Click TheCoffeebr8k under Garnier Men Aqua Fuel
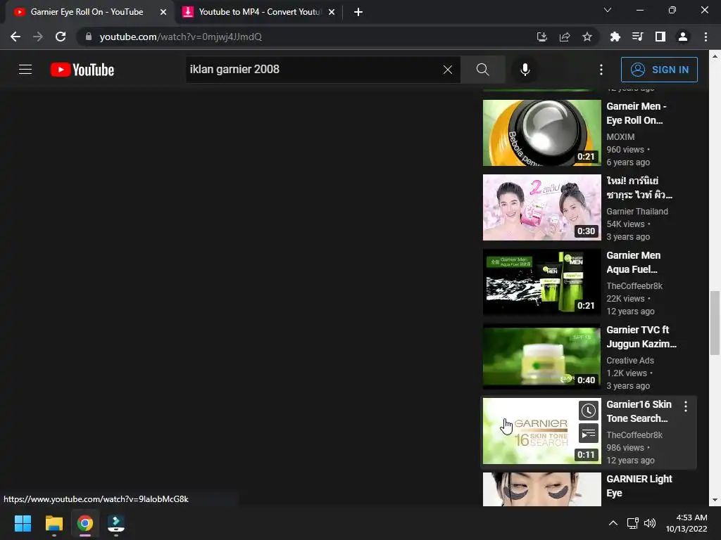 634,285
